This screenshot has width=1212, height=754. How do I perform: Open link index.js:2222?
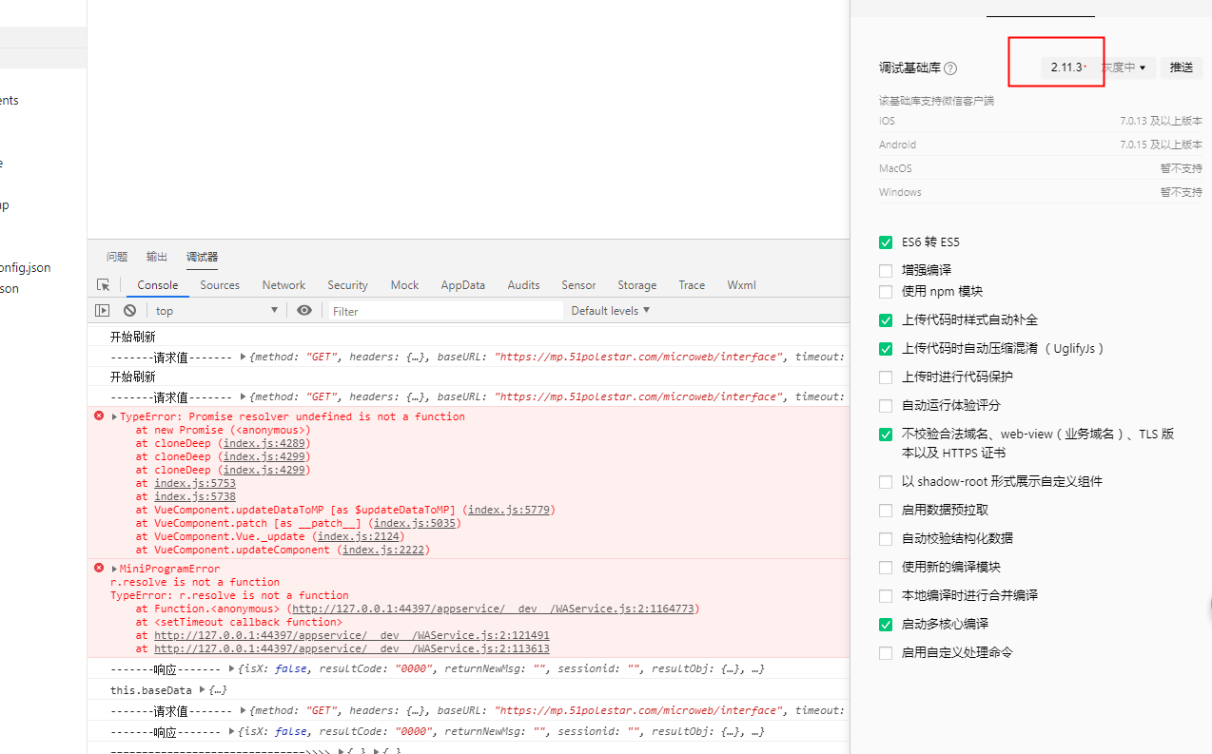(382, 550)
